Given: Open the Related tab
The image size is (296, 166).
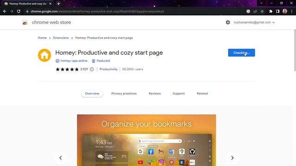Looking at the screenshot, I should pos(202,94).
